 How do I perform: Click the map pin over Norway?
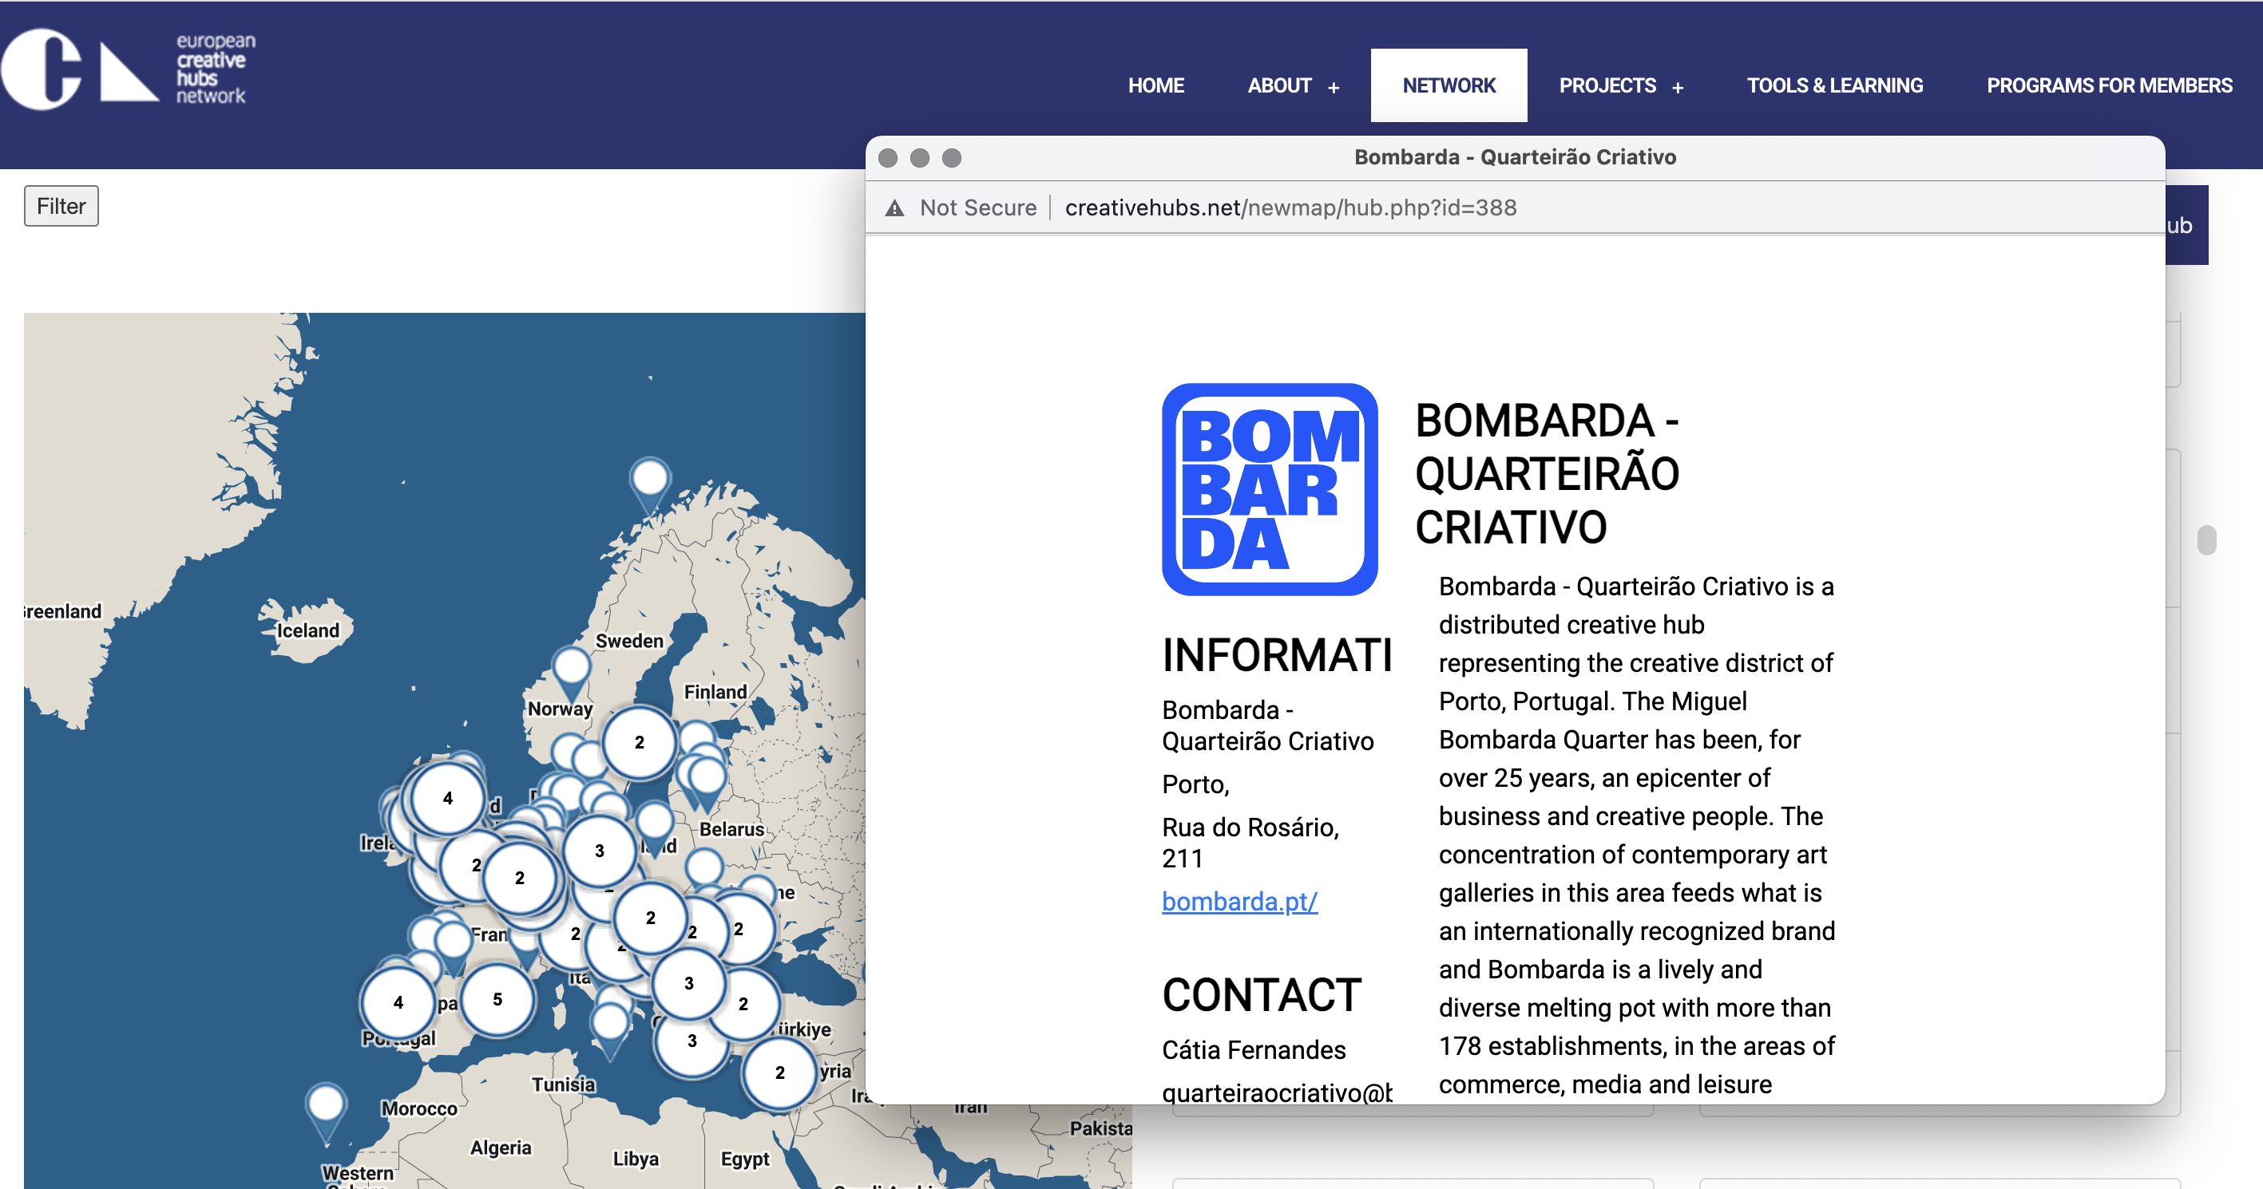(x=571, y=667)
